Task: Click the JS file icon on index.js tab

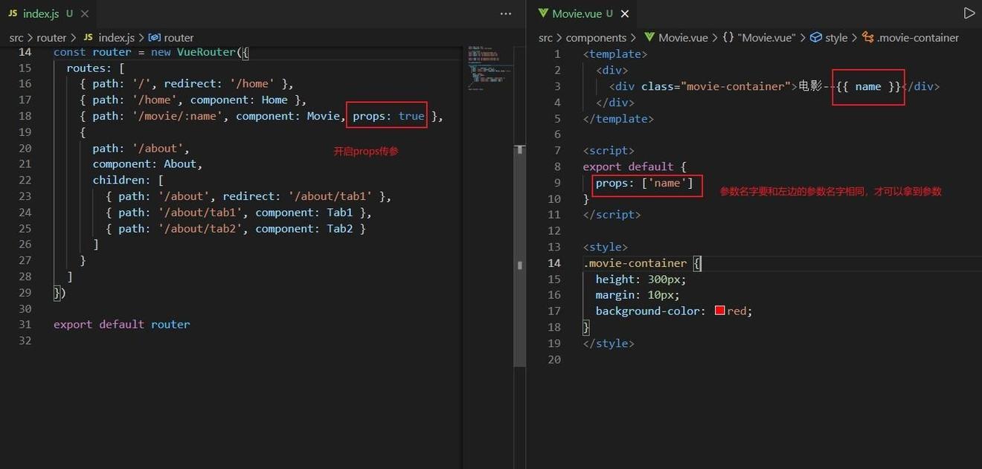Action: point(13,14)
